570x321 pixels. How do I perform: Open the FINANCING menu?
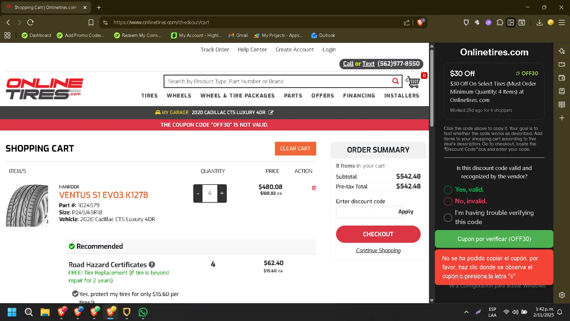pos(359,95)
